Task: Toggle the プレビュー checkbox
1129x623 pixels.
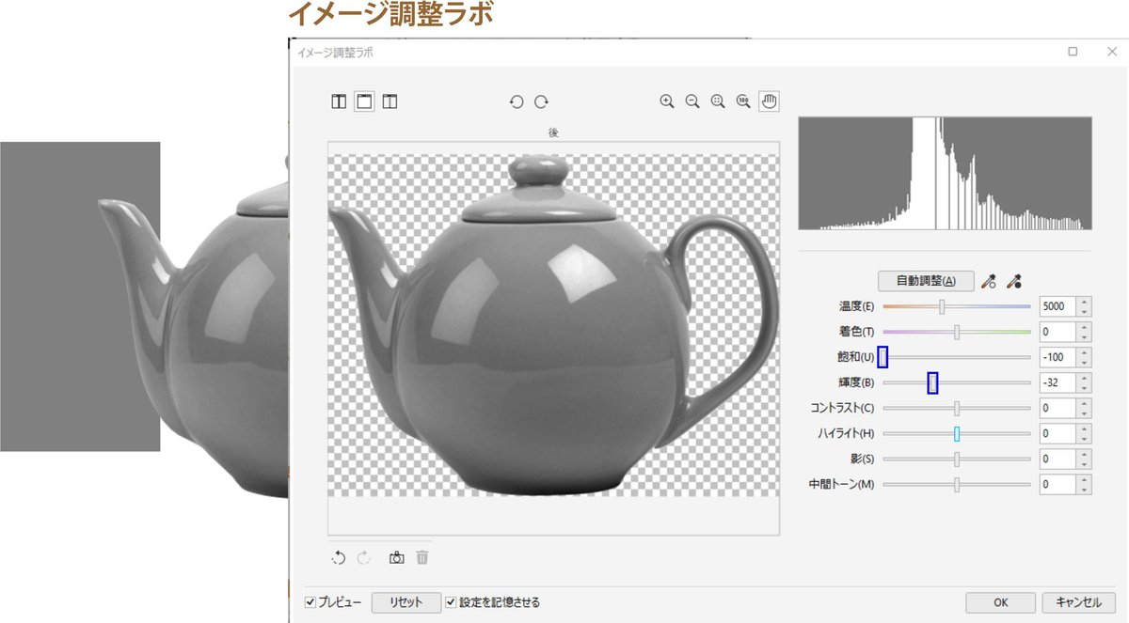Action: 310,602
